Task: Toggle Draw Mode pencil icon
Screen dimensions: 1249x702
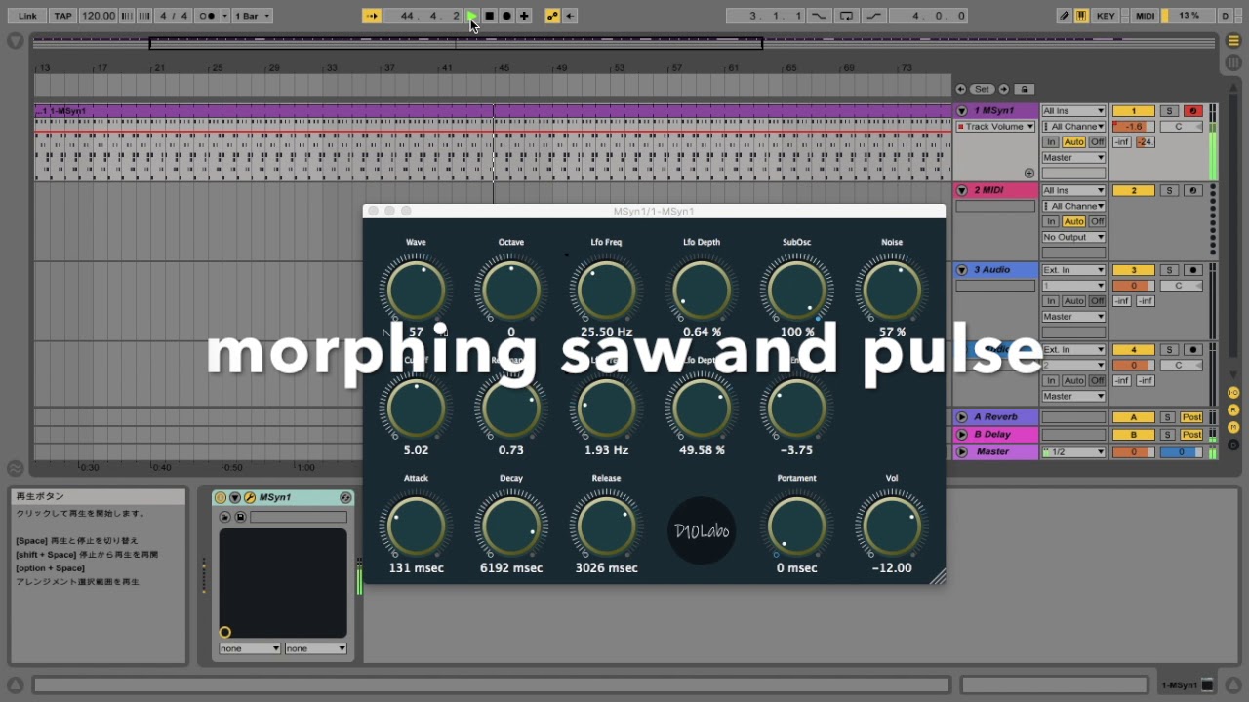Action: pyautogui.click(x=1065, y=16)
